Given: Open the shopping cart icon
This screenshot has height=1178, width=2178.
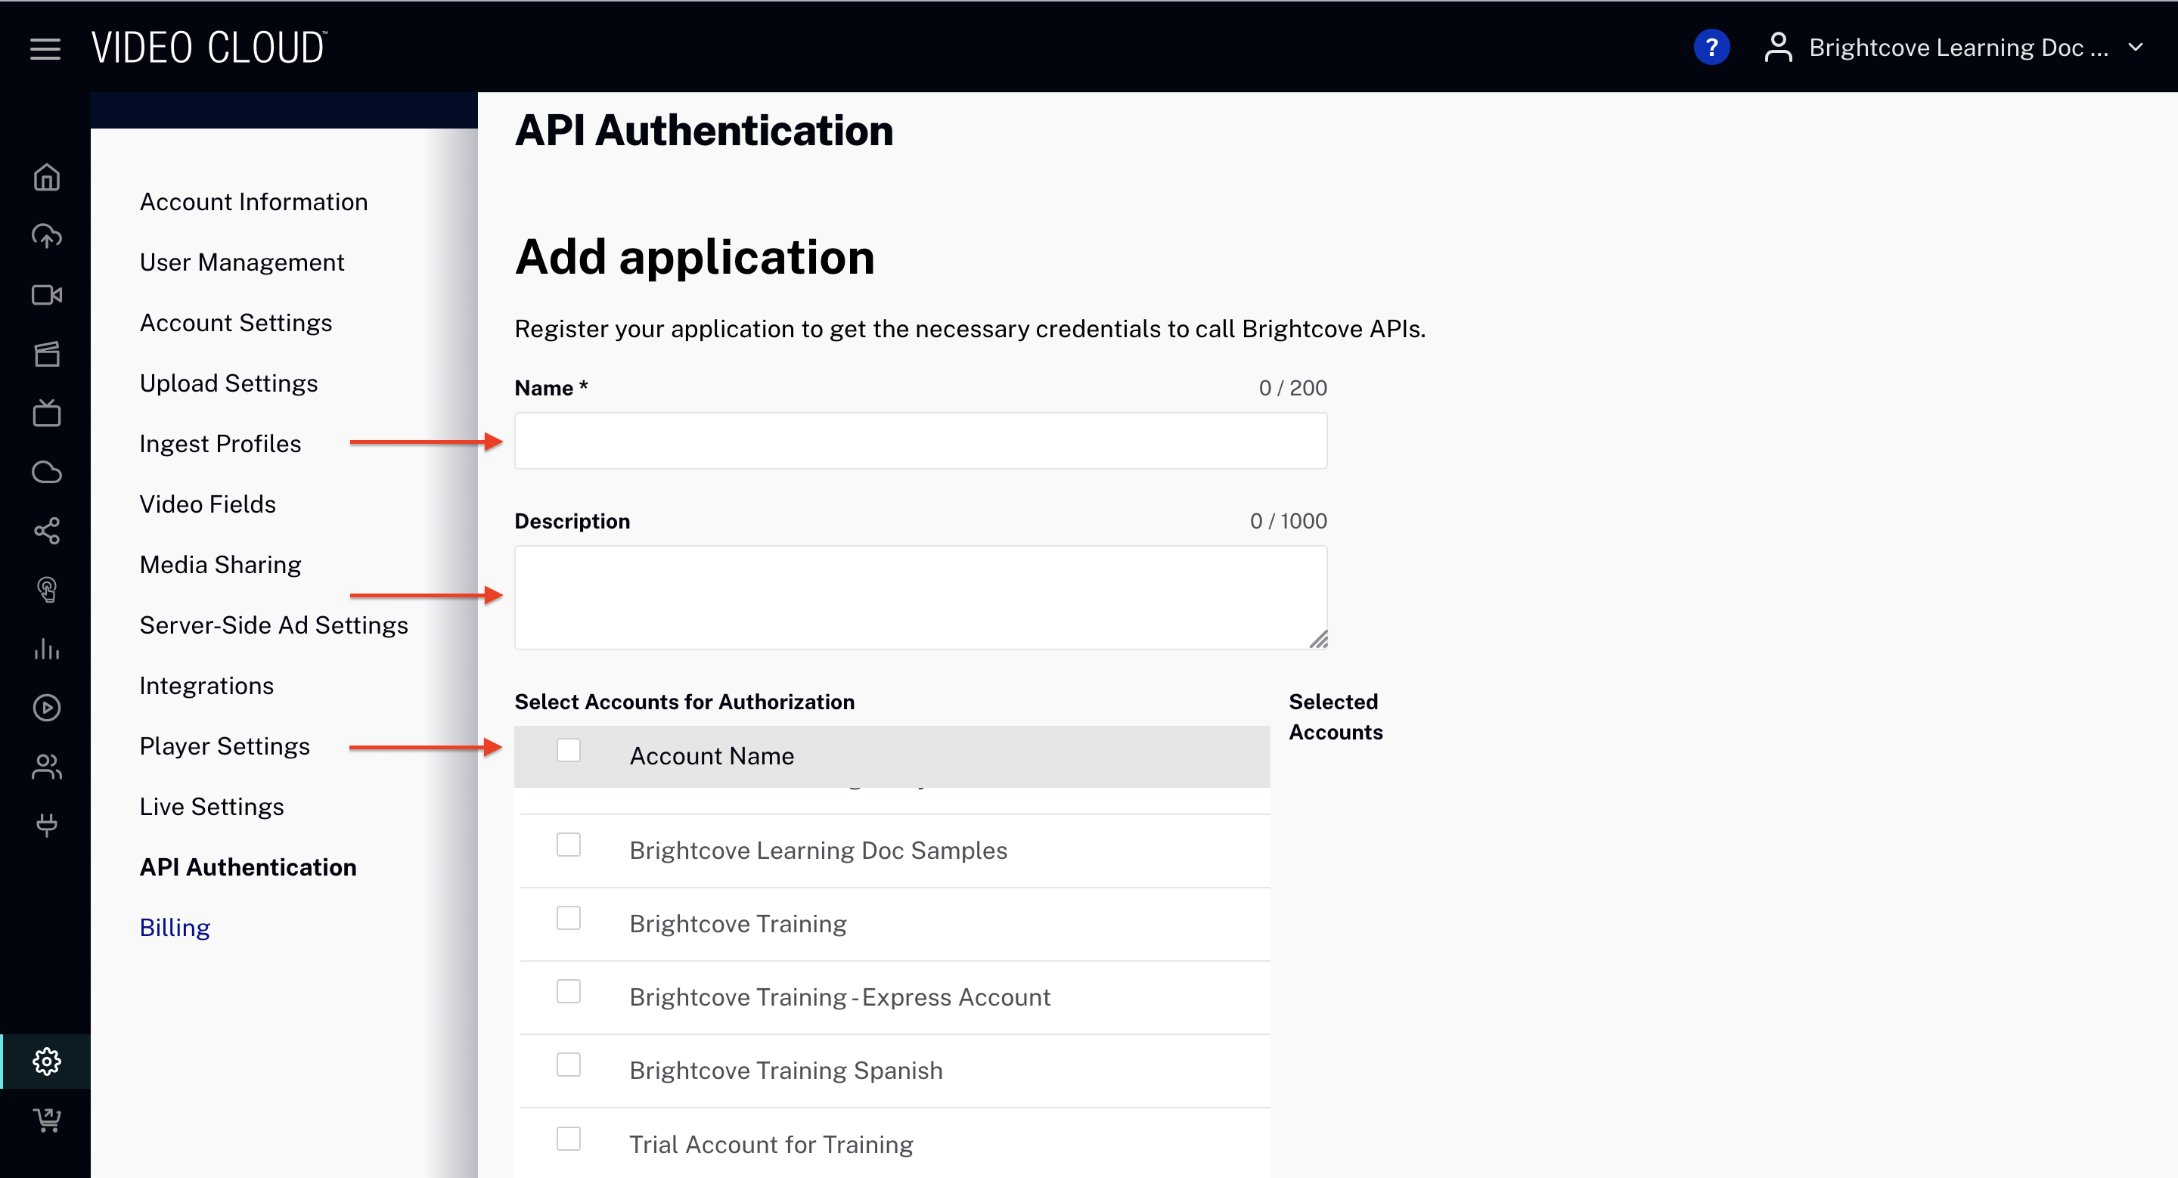Looking at the screenshot, I should pos(46,1121).
